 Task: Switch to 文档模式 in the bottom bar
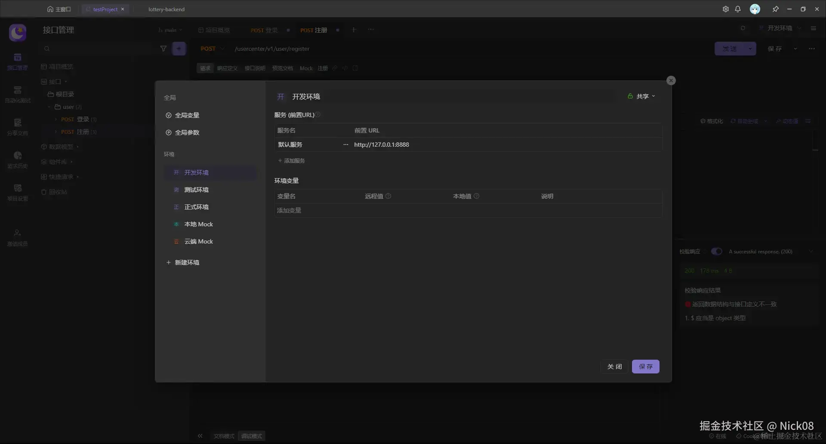pos(224,436)
